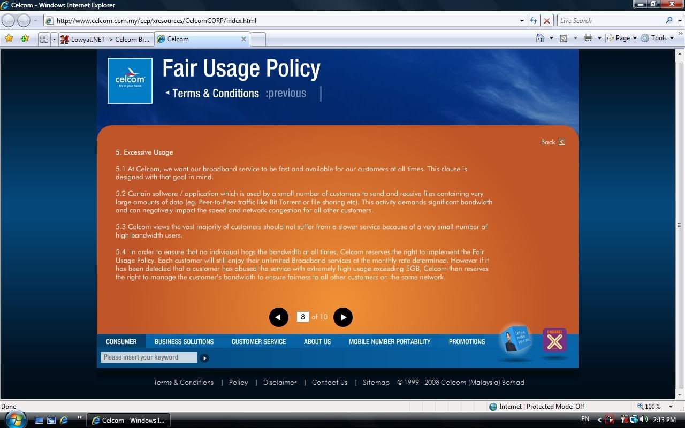Click the Home toolbar icon

[540, 38]
